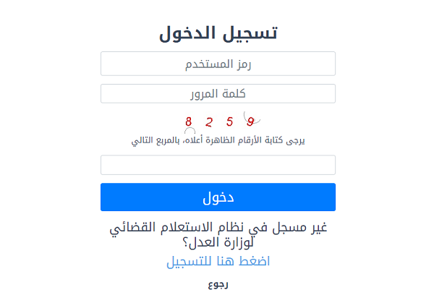The height and width of the screenshot is (303, 434).
Task: Click the word التالي ending the captcha instruction
Action: coord(142,140)
